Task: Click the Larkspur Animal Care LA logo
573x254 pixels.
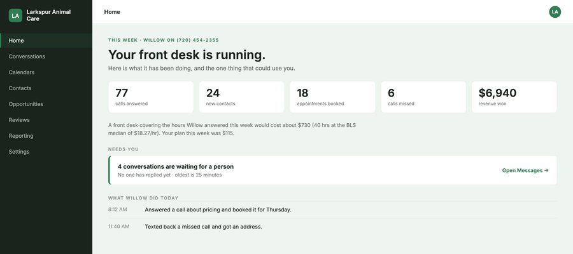Action: click(15, 16)
